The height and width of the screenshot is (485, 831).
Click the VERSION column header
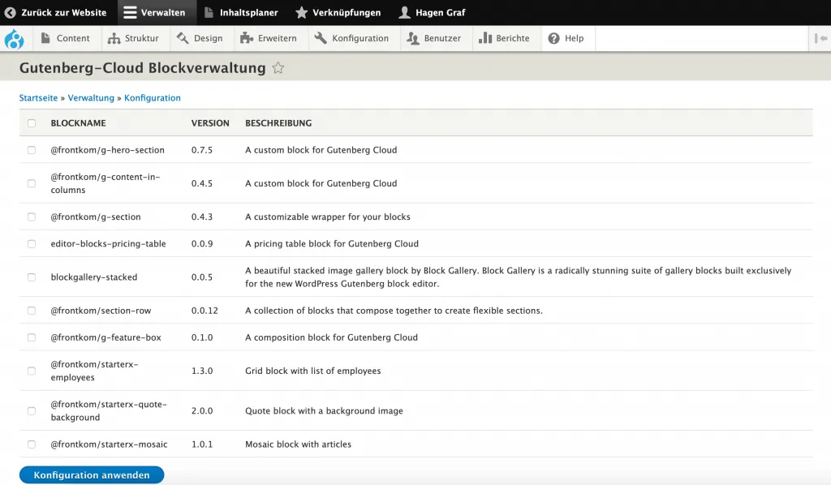click(x=210, y=122)
